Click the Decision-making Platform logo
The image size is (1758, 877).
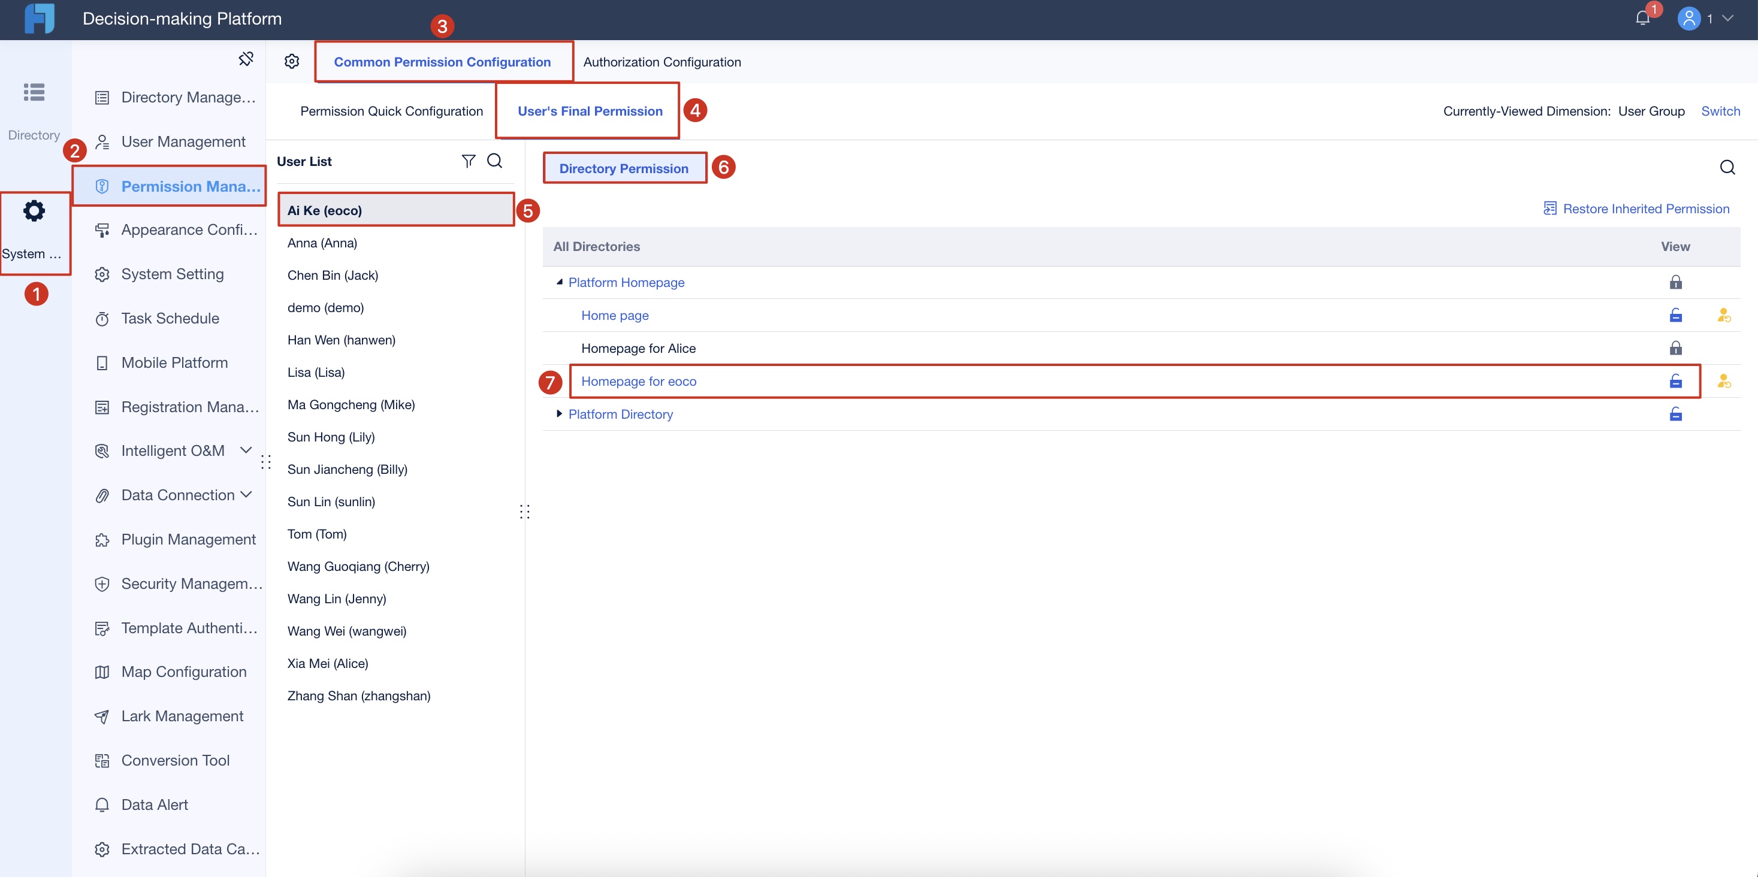click(x=40, y=19)
